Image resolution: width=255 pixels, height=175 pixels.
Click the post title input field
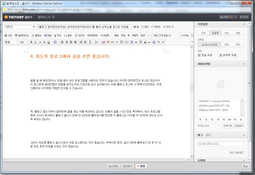pyautogui.click(x=84, y=27)
